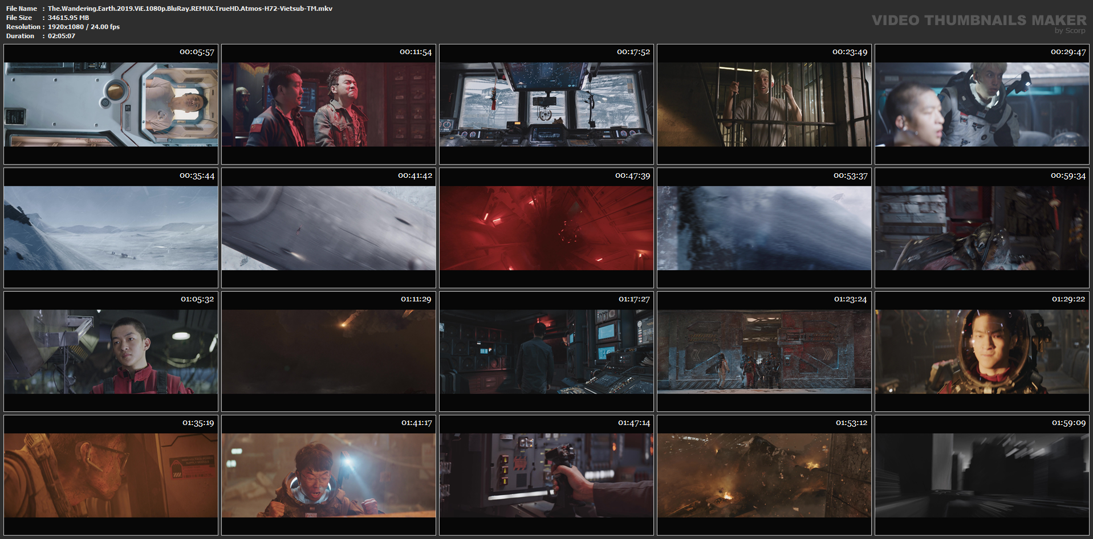Screen dimensions: 1093x539
Task: Click the File Name label
Action: [x=22, y=9]
